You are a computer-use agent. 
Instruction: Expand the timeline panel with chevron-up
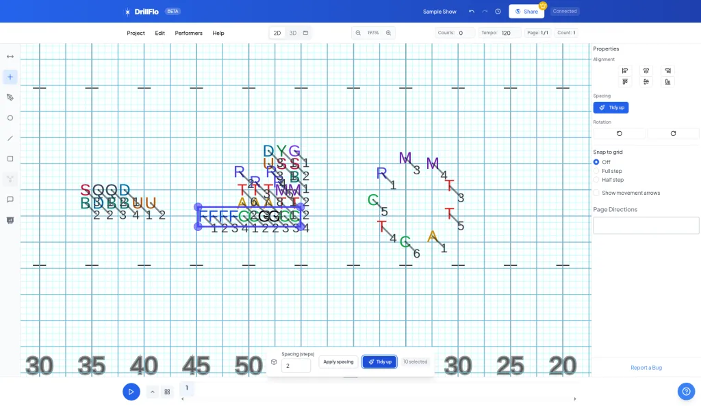click(153, 392)
